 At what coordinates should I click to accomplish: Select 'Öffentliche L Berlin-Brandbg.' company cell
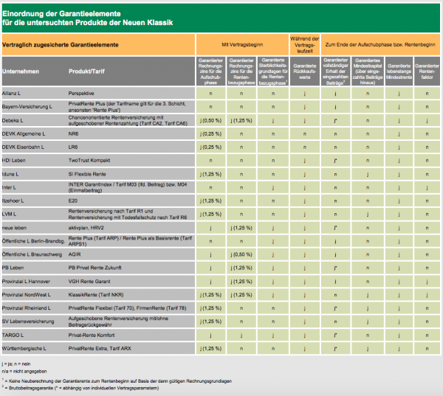click(34, 241)
